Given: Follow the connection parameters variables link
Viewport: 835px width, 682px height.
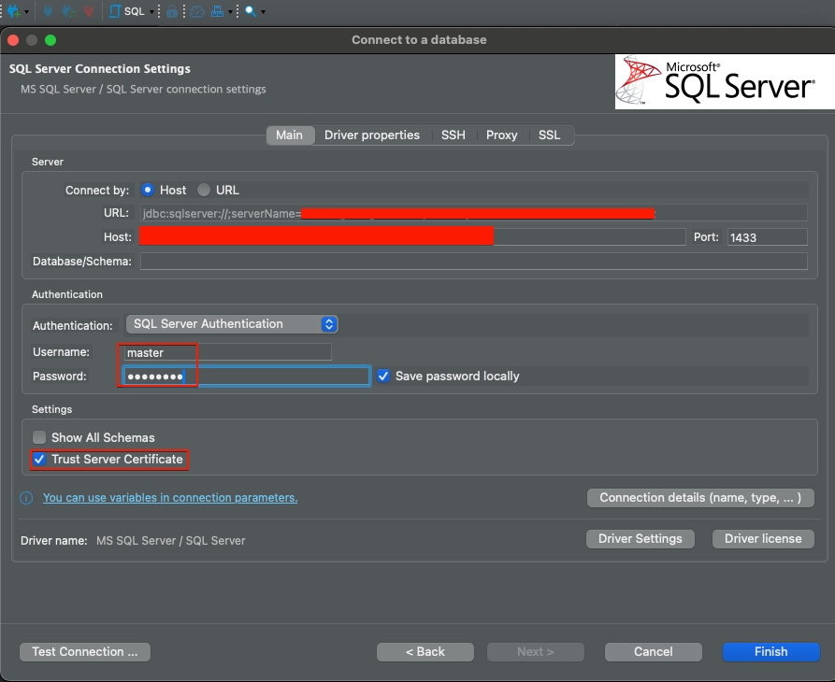Looking at the screenshot, I should [170, 498].
